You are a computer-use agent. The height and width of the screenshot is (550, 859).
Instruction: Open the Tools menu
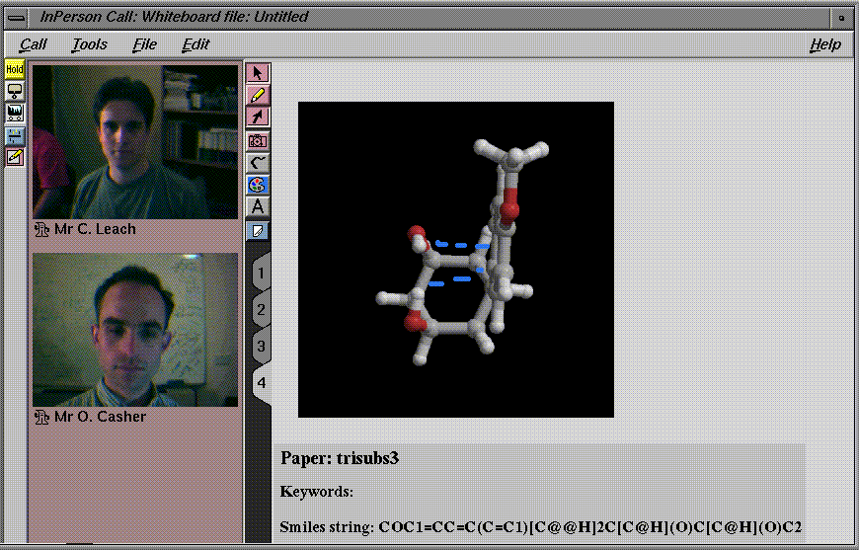pyautogui.click(x=89, y=44)
